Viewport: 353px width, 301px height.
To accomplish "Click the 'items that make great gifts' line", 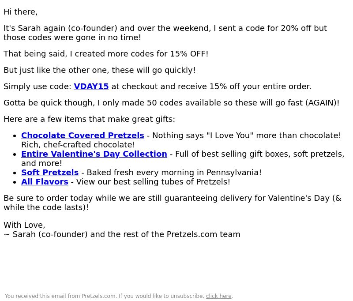I will (89, 119).
